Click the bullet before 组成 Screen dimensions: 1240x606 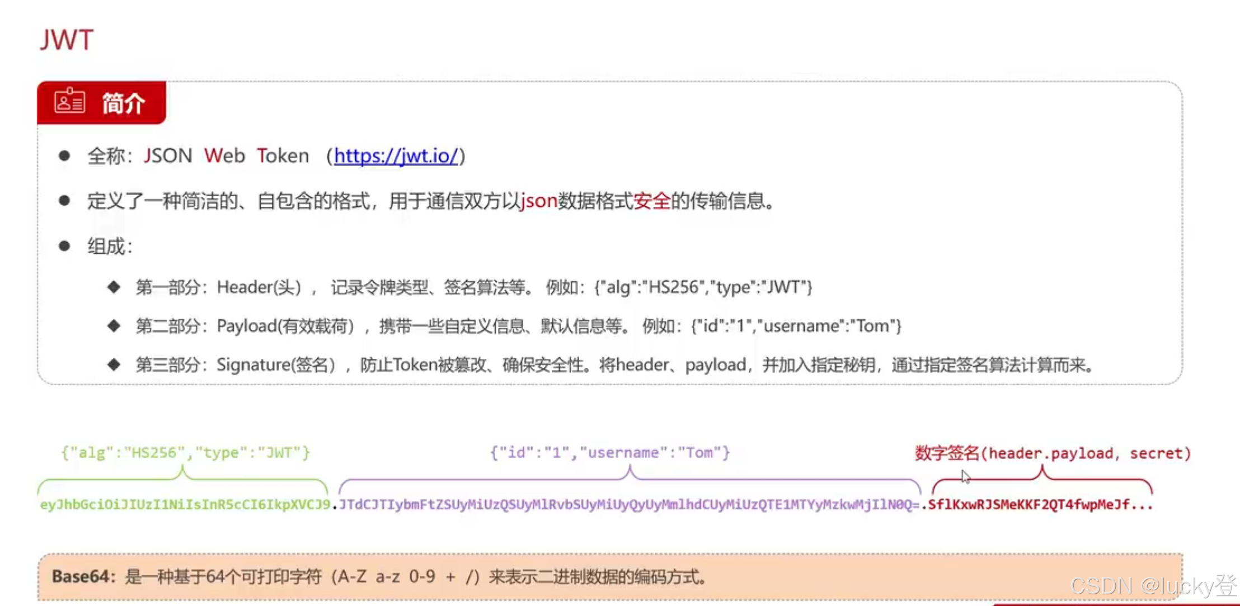click(64, 245)
